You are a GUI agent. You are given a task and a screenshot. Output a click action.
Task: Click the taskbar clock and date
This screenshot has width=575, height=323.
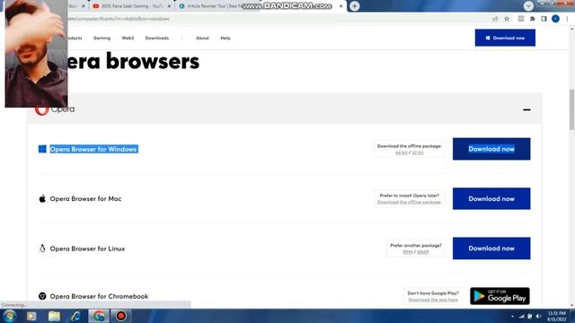557,316
